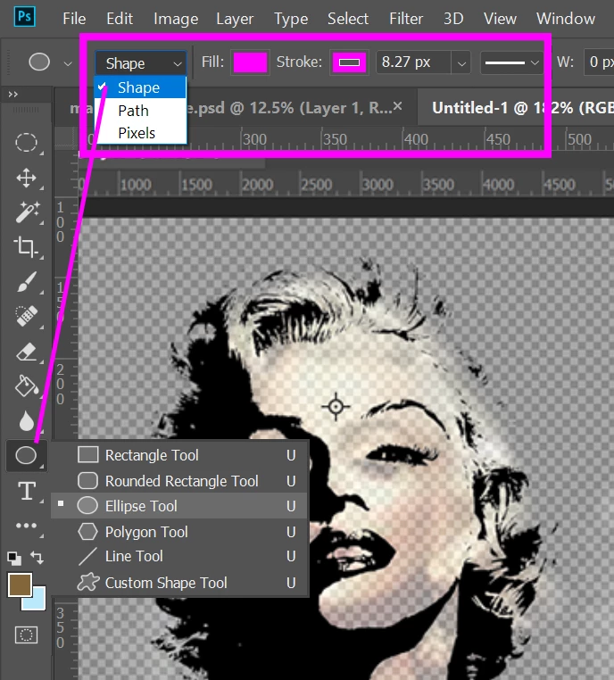This screenshot has height=680, width=614.
Task: Swap foreground and background colors
Action: pos(37,557)
